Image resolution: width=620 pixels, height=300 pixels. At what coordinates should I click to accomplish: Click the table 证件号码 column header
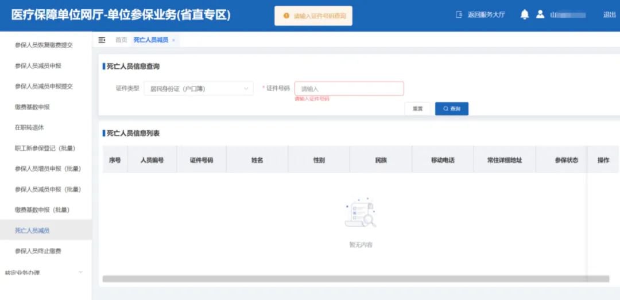pyautogui.click(x=201, y=160)
